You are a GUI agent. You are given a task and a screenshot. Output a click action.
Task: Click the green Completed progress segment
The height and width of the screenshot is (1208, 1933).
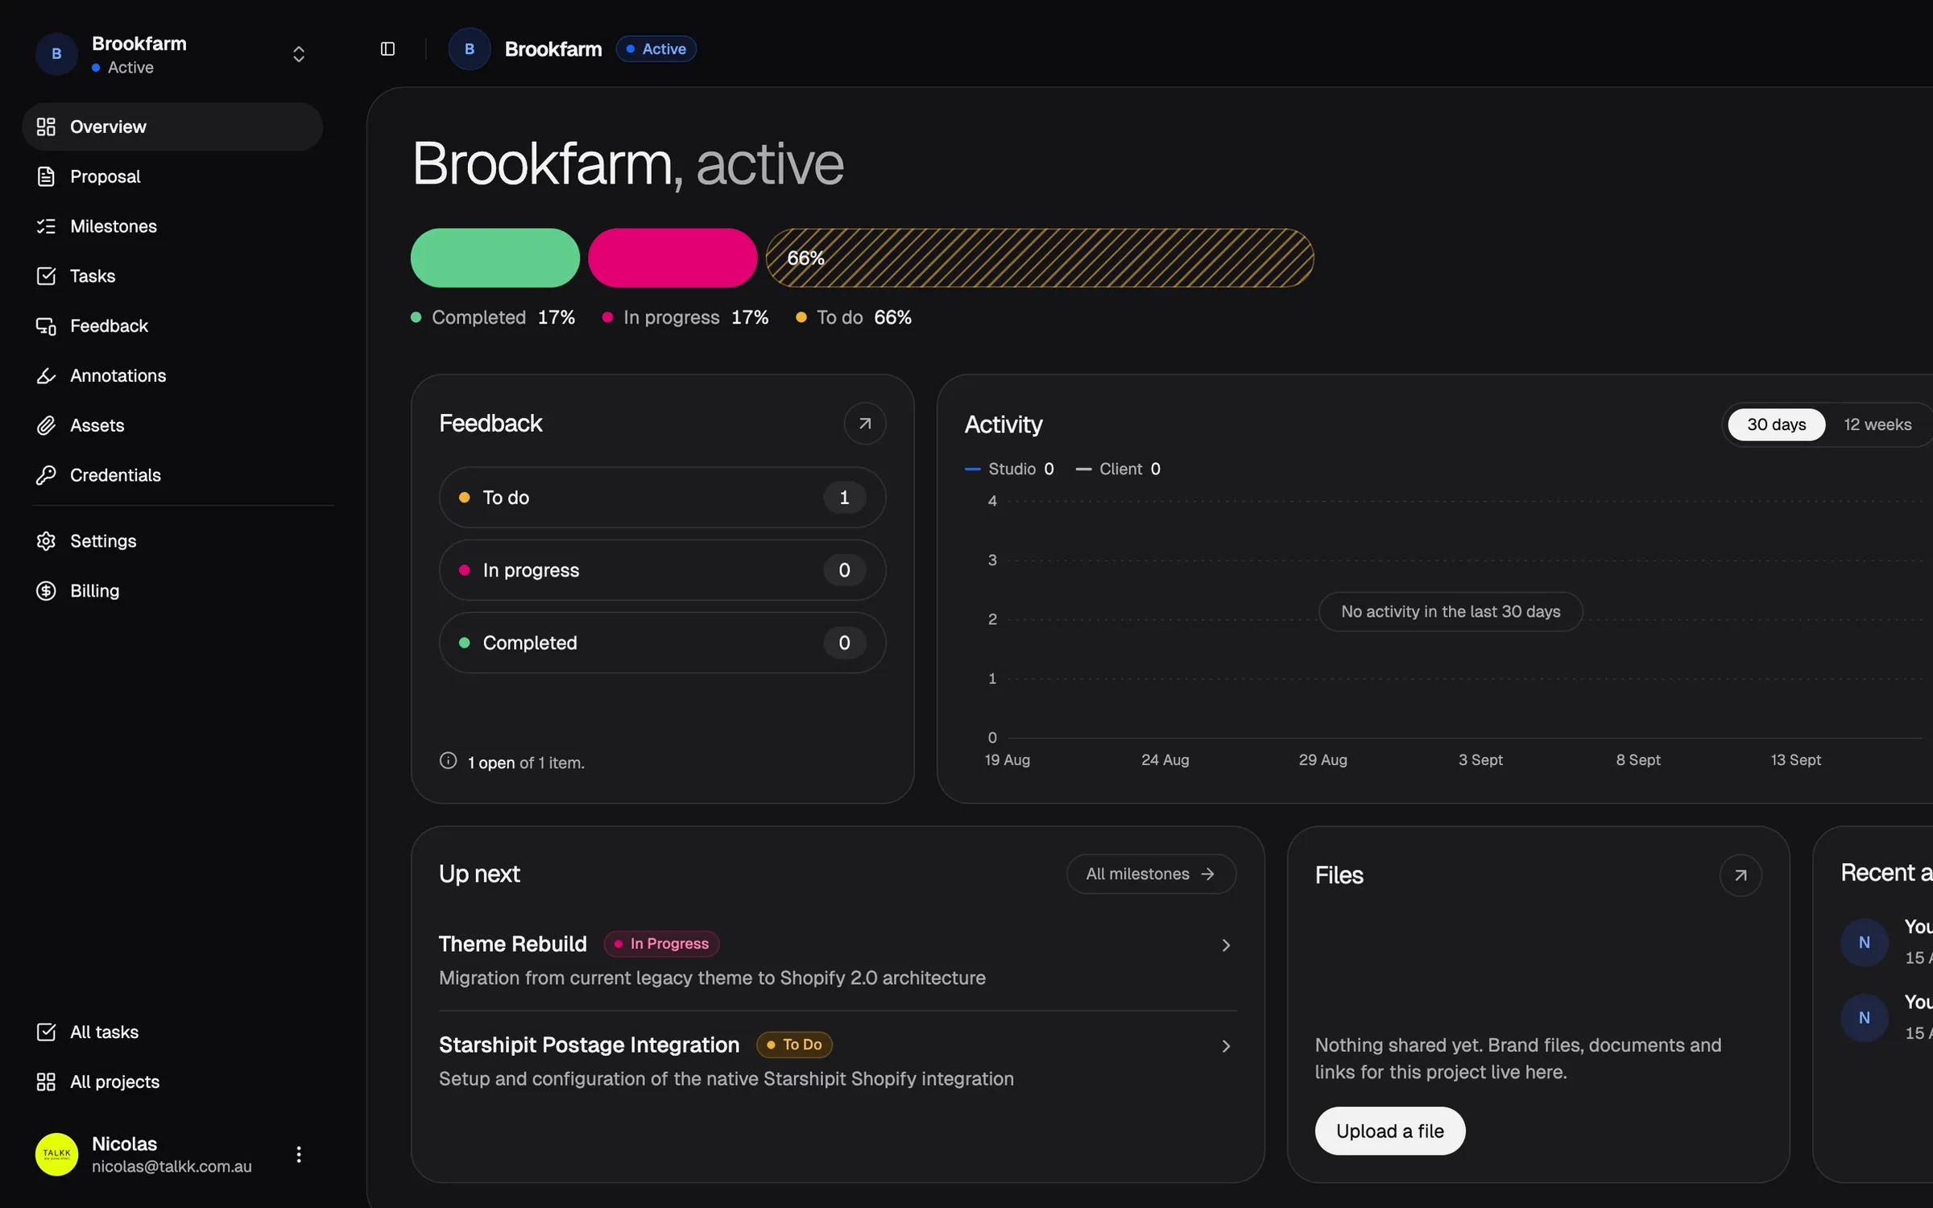[495, 258]
